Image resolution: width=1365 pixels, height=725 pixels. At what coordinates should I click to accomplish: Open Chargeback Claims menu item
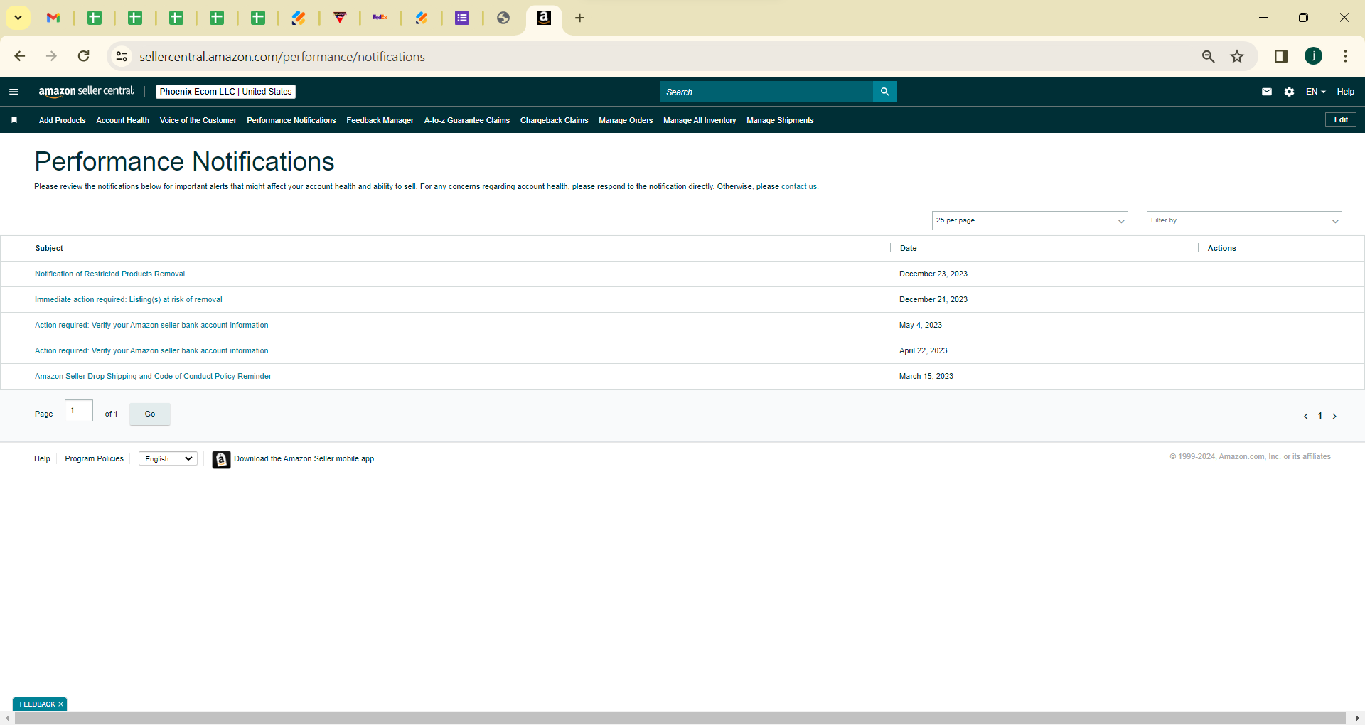point(554,120)
